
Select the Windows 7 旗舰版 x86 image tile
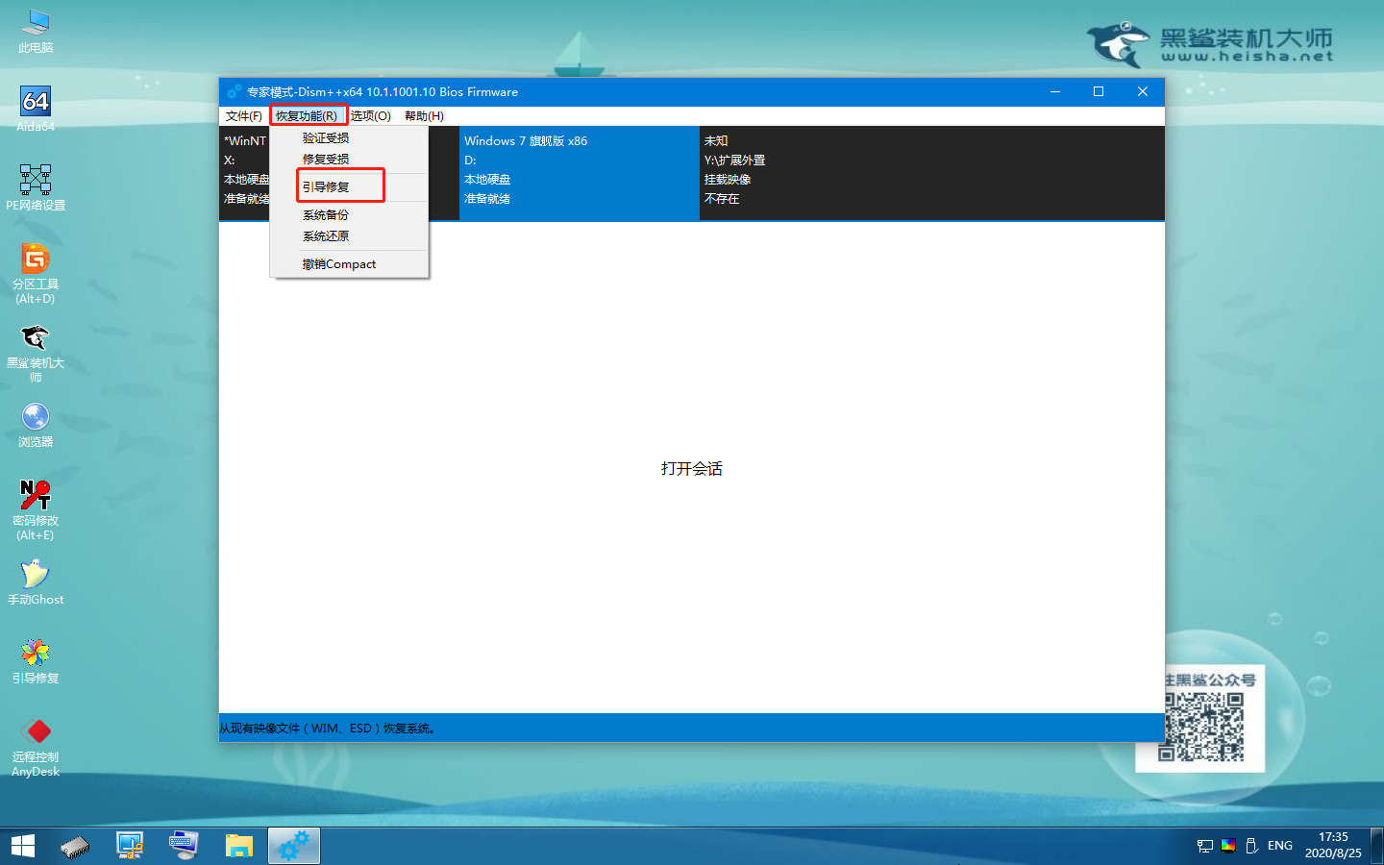[579, 171]
